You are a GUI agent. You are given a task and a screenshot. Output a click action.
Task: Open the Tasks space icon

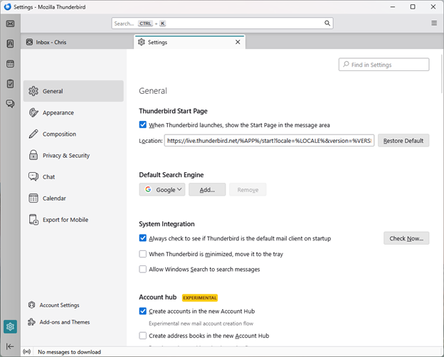(10, 84)
